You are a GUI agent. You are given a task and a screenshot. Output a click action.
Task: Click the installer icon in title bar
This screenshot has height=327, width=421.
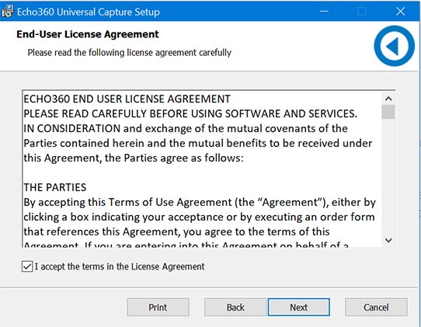click(x=8, y=12)
